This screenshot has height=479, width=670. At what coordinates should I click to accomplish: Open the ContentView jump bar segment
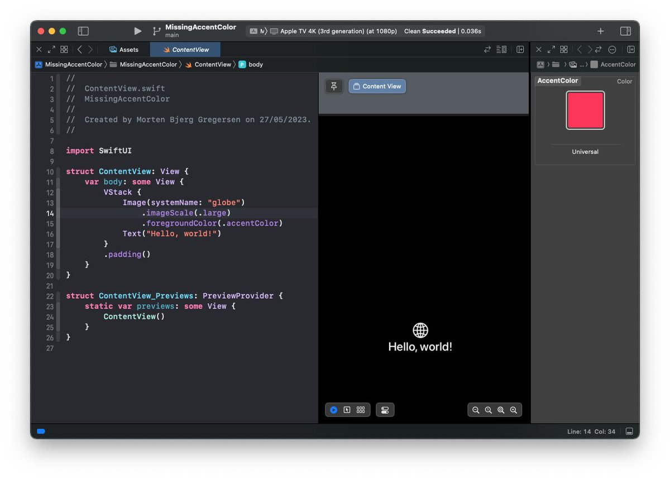[x=208, y=65]
